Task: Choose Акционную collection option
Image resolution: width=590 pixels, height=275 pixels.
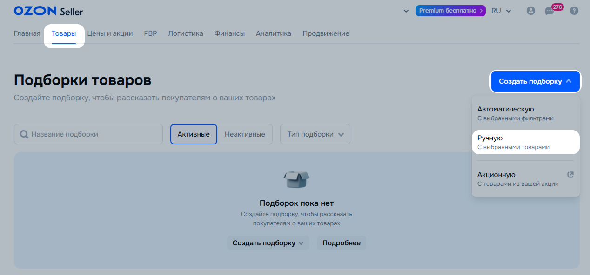Action: [526, 179]
